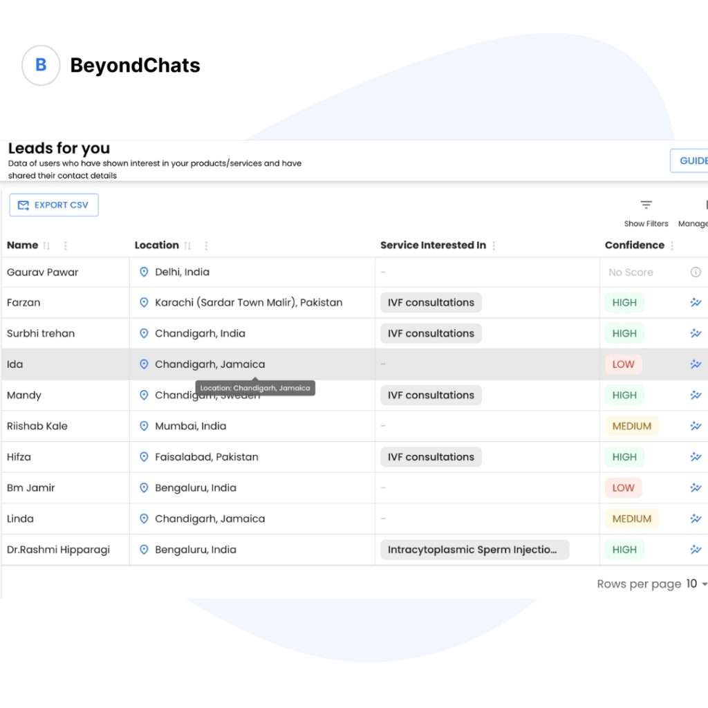Click location pin for Faisalabad, Pakistan
708x708 pixels.
[144, 457]
